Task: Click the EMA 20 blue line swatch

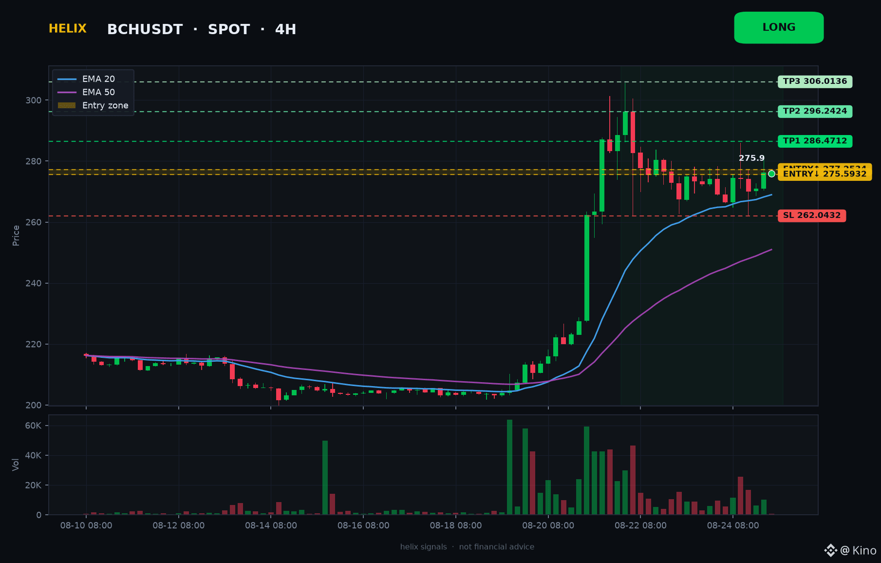Action: [67, 79]
